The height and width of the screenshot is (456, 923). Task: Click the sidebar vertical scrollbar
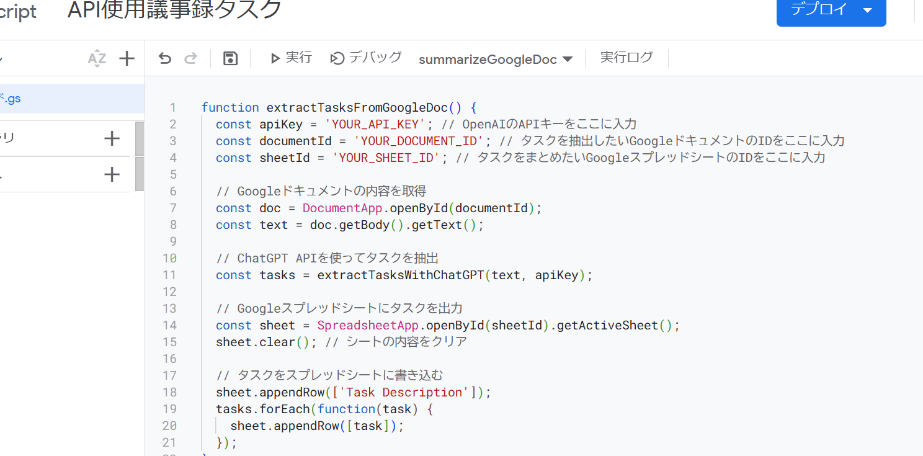(140, 156)
